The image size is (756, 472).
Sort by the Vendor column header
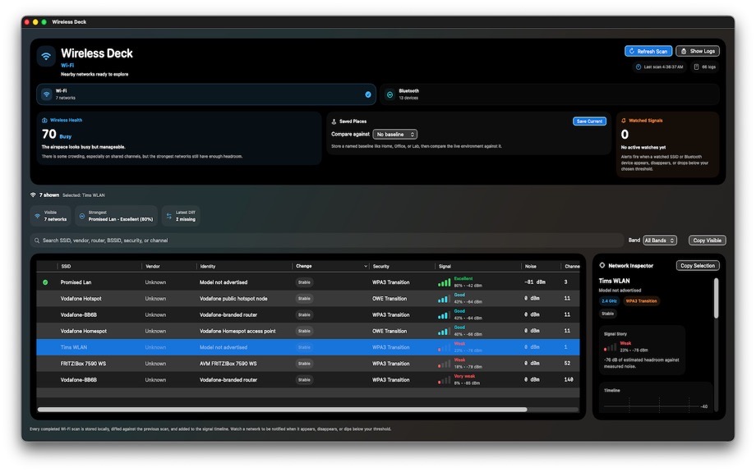click(x=153, y=266)
